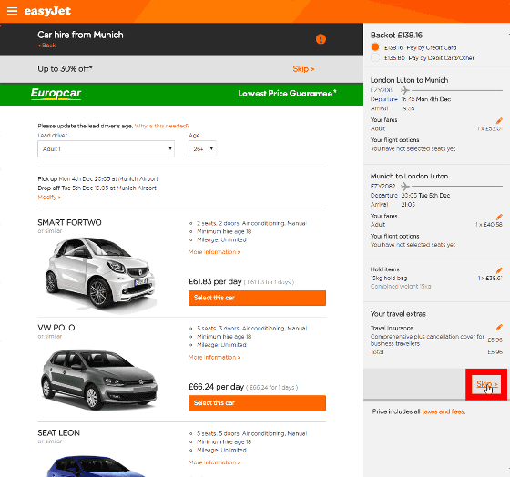Click the Europcar logo
This screenshot has height=477, width=510.
pos(56,94)
